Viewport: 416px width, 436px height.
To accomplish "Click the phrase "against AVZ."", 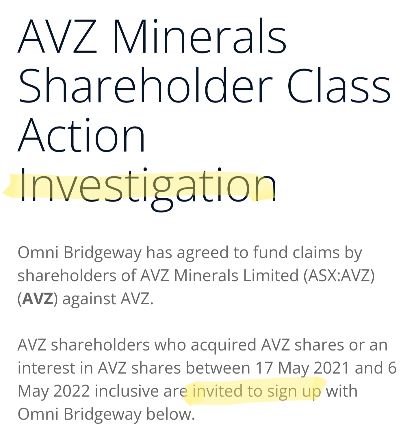I will tap(108, 298).
